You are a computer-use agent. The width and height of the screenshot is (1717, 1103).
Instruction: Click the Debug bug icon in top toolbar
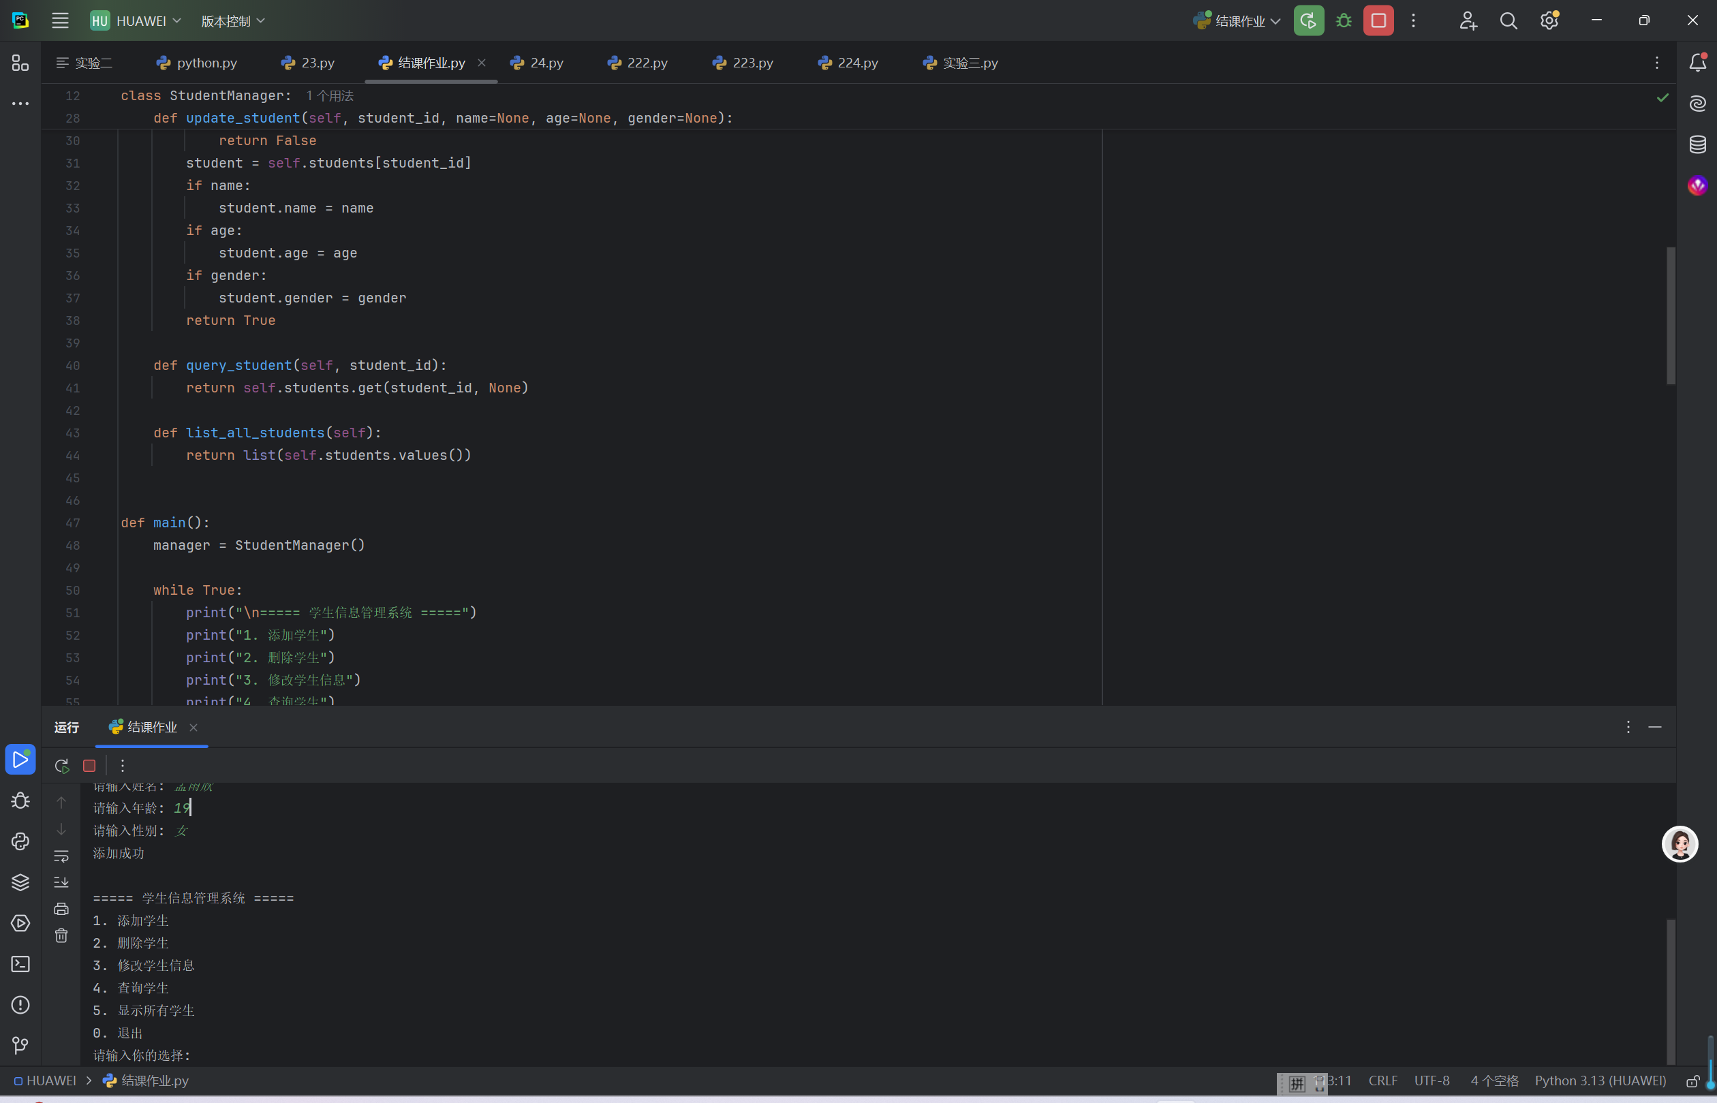(1344, 20)
